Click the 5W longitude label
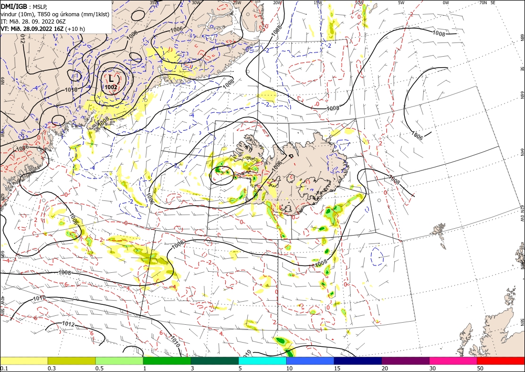The image size is (525, 372). [x=402, y=3]
